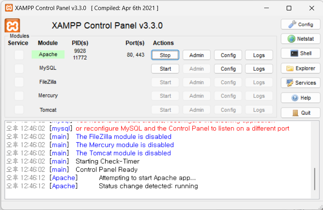Click the log line 'Control Panel Ready'
323x210 pixels.
[x=106, y=169]
